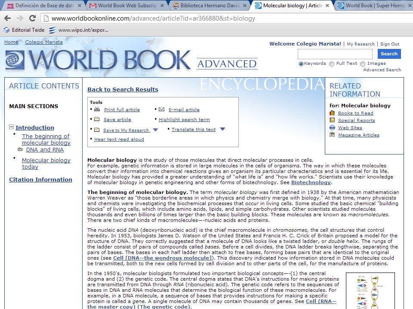Viewport: 413px width, 309px height.
Task: Open Citation Information link
Action: (x=40, y=179)
